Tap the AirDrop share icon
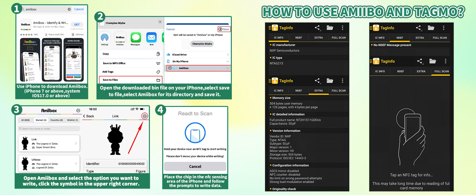476x195 pixels. [x=105, y=37]
